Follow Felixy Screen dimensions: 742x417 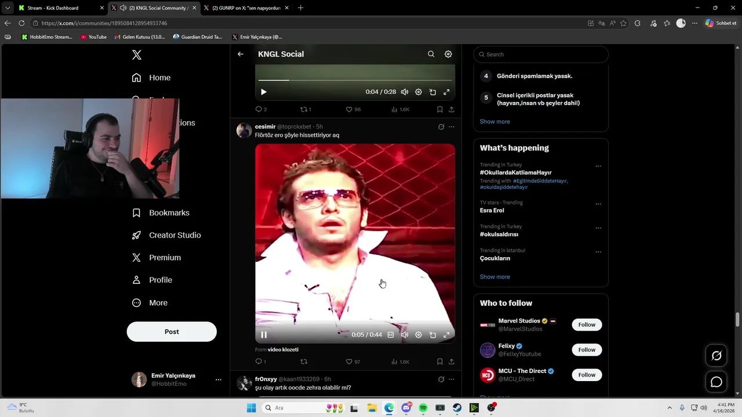587,350
